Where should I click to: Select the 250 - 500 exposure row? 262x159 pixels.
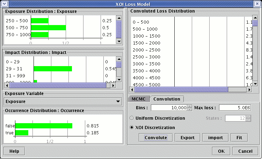click(60, 21)
